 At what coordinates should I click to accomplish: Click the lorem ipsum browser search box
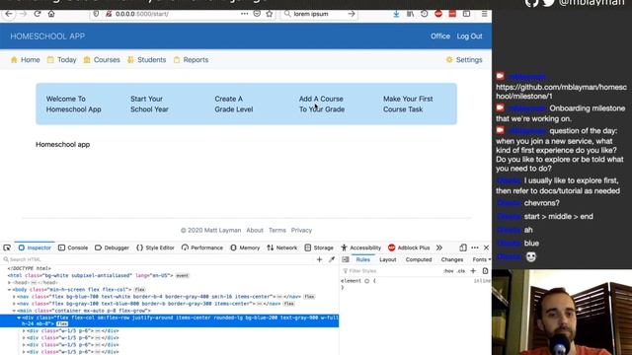pos(318,14)
